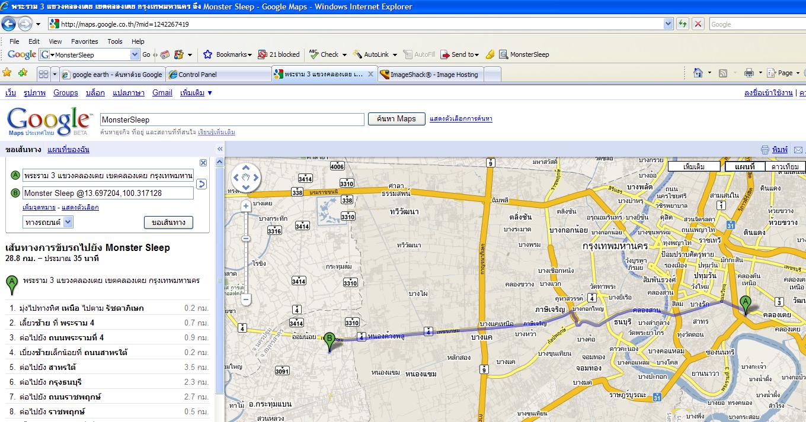Close the directions form X icon

[x=203, y=163]
